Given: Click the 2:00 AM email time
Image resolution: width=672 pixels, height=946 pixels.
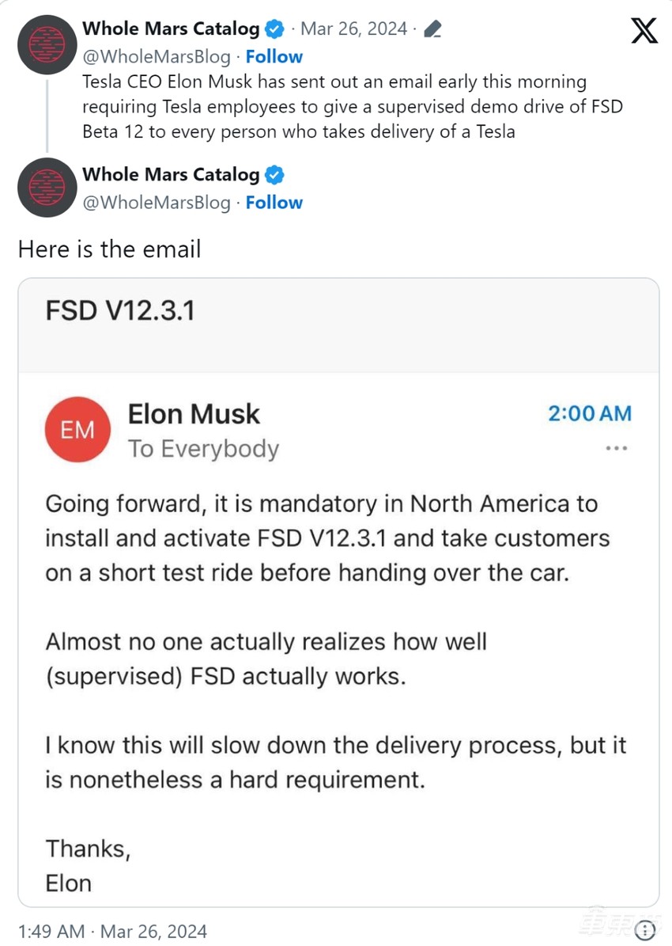Looking at the screenshot, I should pyautogui.click(x=590, y=413).
